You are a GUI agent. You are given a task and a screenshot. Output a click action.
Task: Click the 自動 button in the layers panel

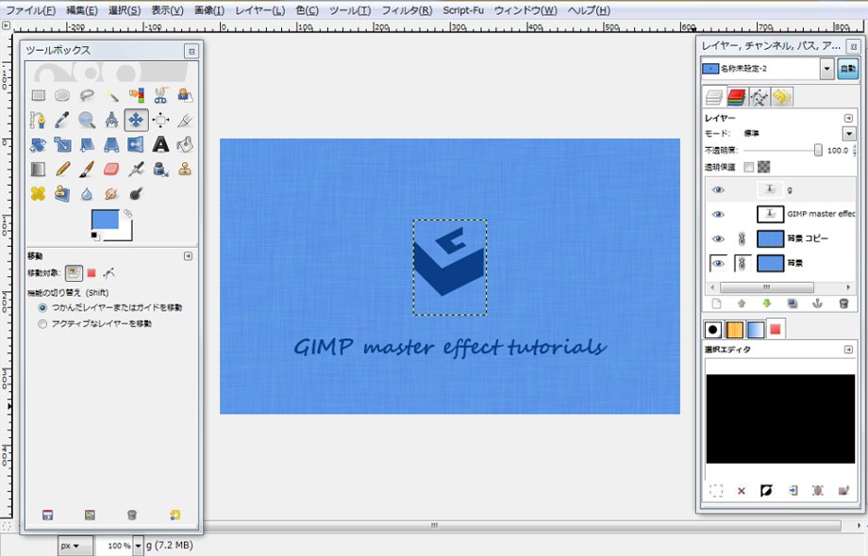(x=848, y=68)
